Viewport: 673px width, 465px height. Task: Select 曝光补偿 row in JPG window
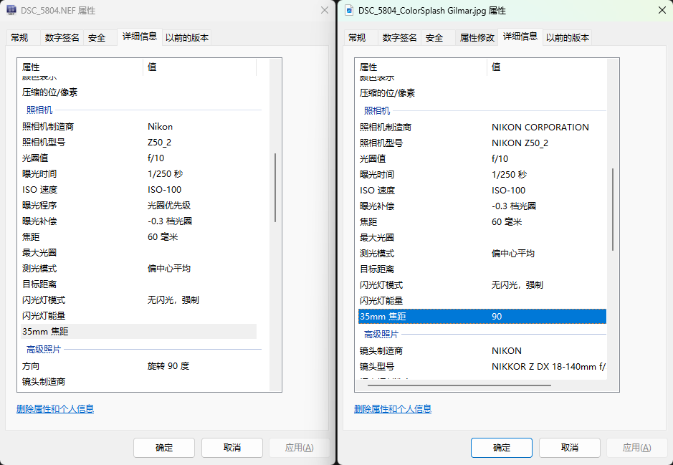coord(482,206)
